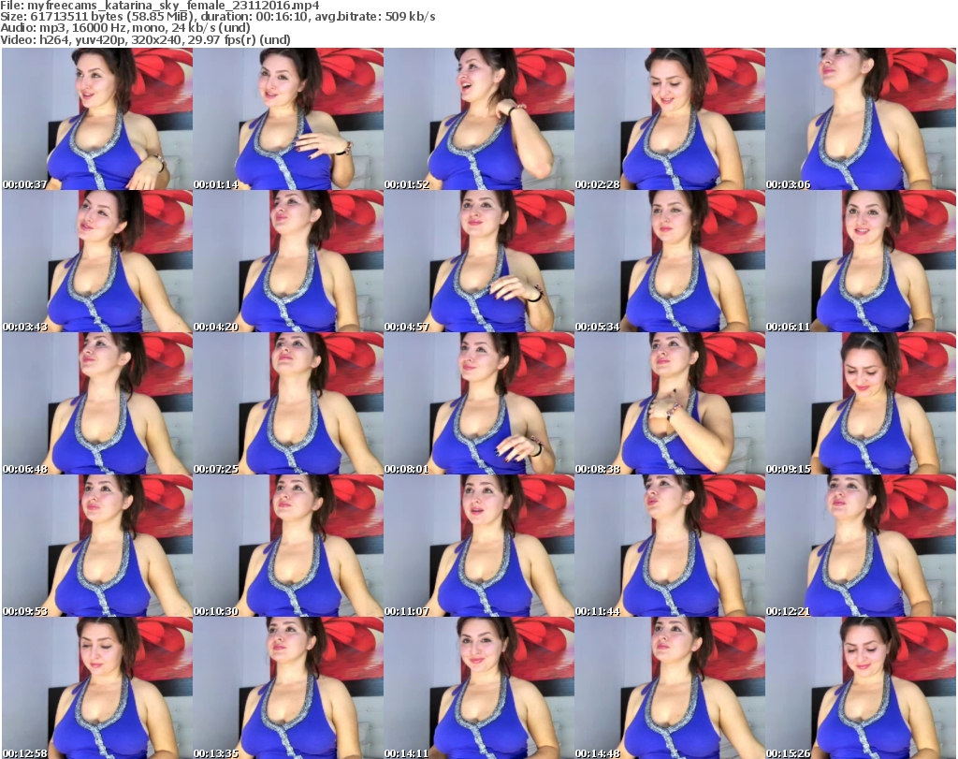The height and width of the screenshot is (759, 958).
Task: Click the File name line in header
Action: [159, 6]
